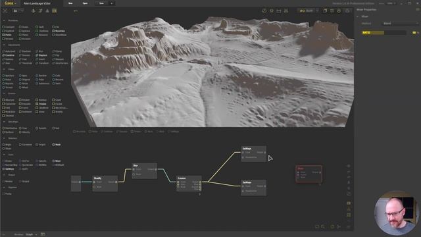Click the Build button

pyautogui.click(x=307, y=11)
